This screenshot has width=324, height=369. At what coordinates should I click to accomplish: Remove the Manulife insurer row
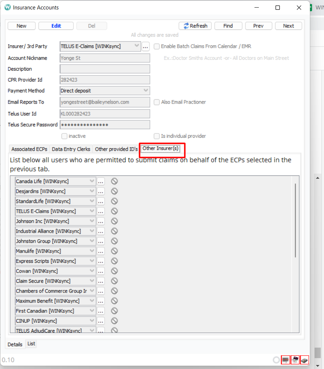click(x=114, y=251)
